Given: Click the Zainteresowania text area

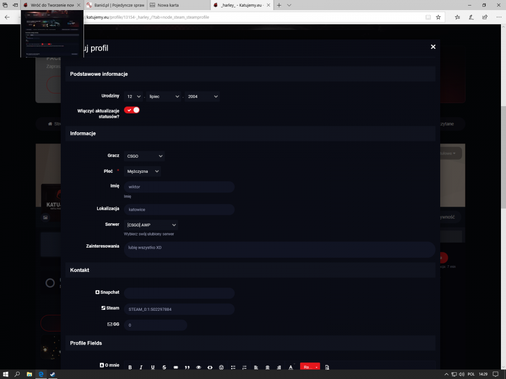Looking at the screenshot, I should [279, 250].
